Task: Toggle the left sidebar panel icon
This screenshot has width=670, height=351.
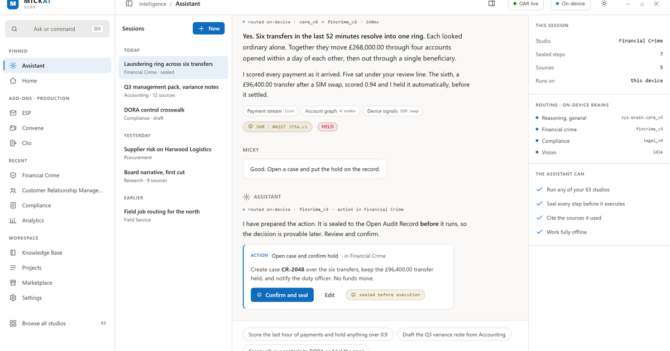Action: click(x=129, y=4)
